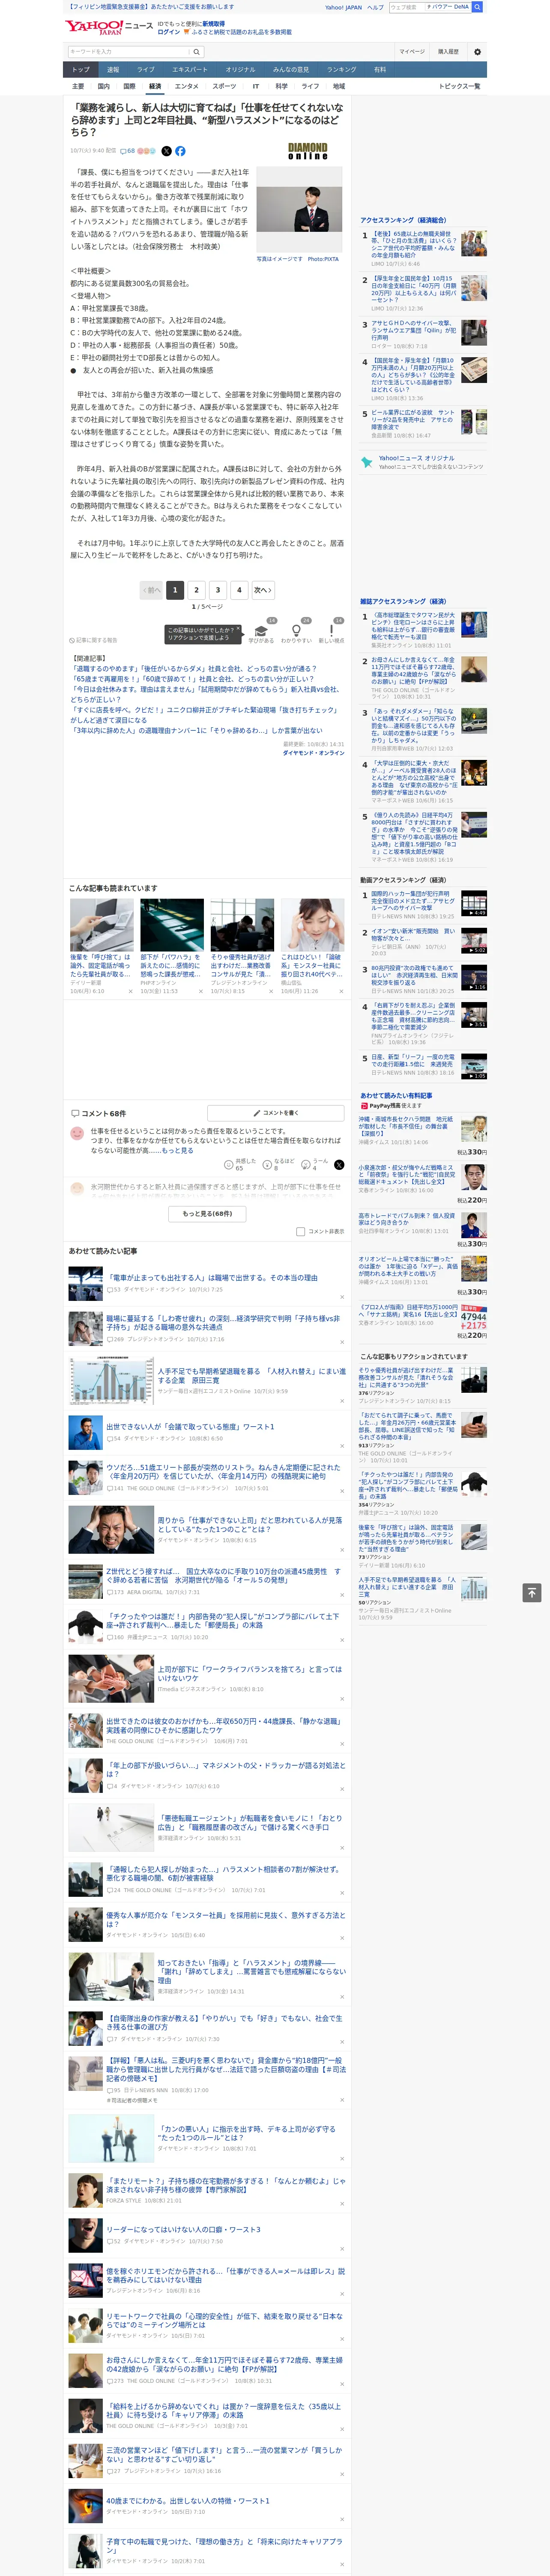Share article on Facebook icon
The image size is (550, 2576).
[x=181, y=151]
